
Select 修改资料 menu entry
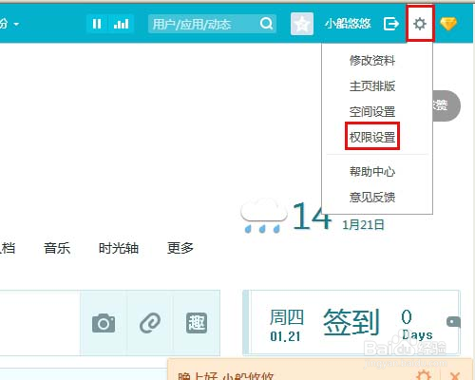[x=372, y=60]
